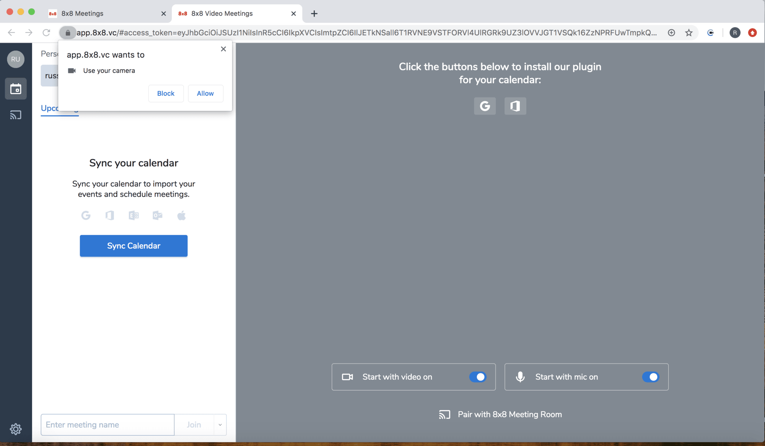This screenshot has height=446, width=765.
Task: Expand the Join button dropdown arrow
Action: click(x=220, y=425)
